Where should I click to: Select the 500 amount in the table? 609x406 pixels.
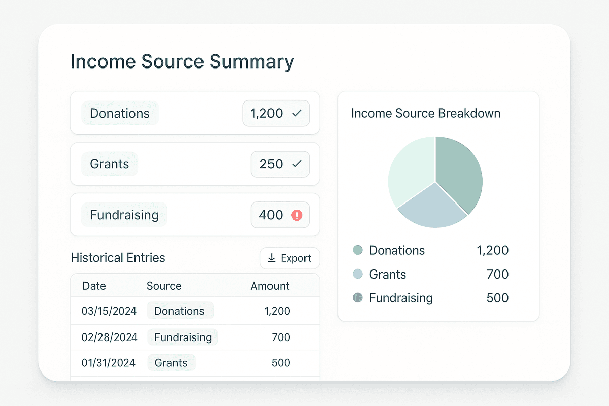[281, 363]
